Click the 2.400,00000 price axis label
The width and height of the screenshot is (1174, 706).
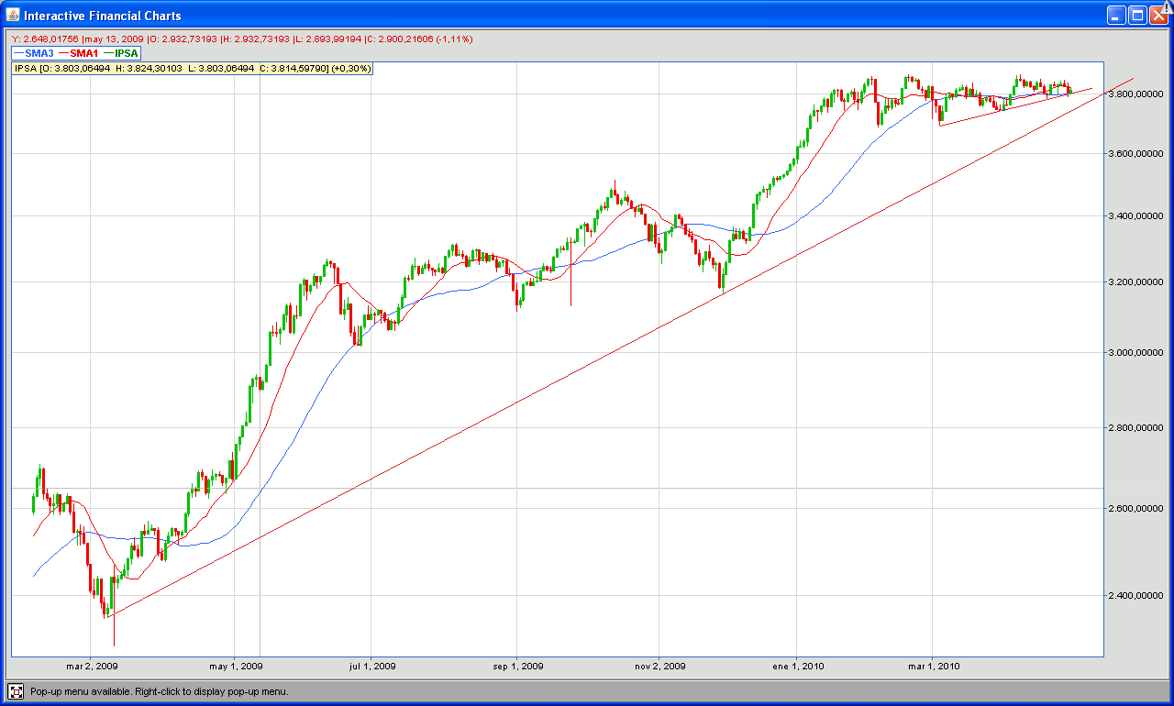pyautogui.click(x=1135, y=595)
